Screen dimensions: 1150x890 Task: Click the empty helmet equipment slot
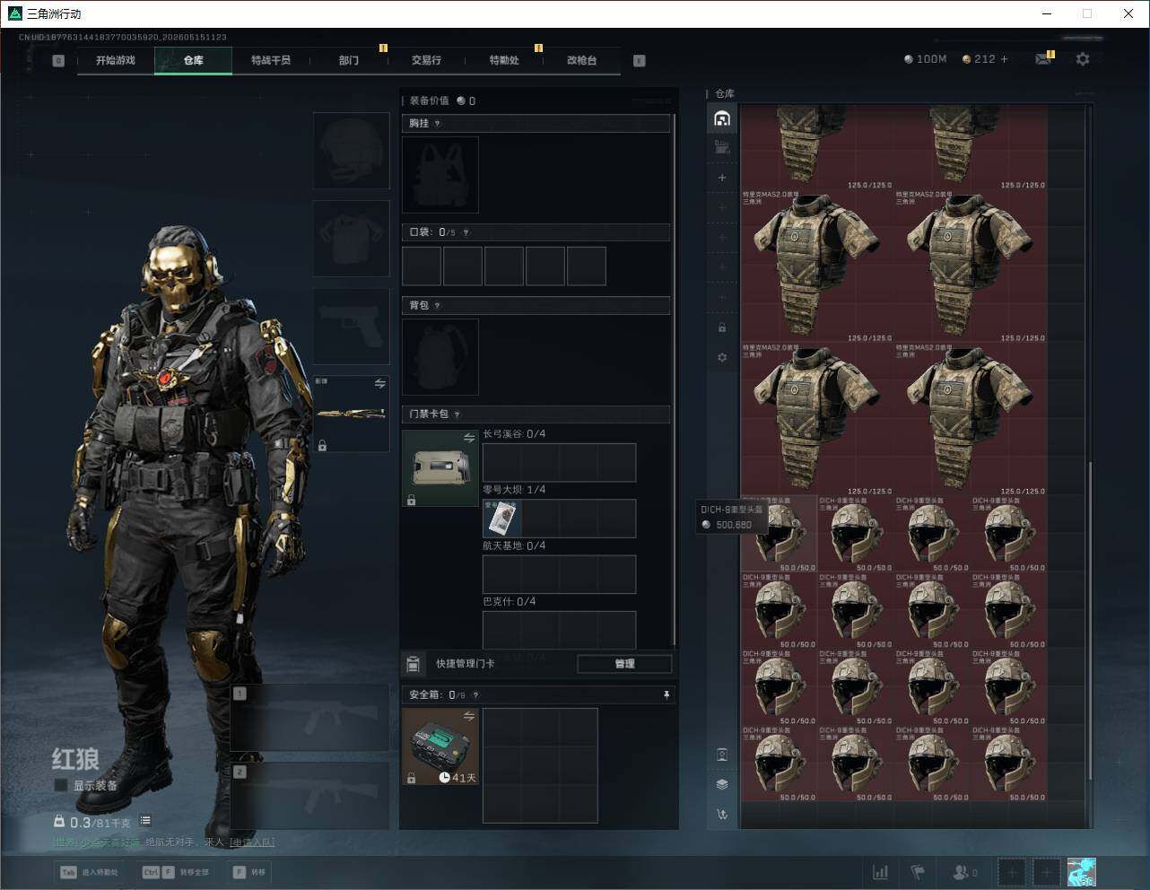click(x=351, y=151)
